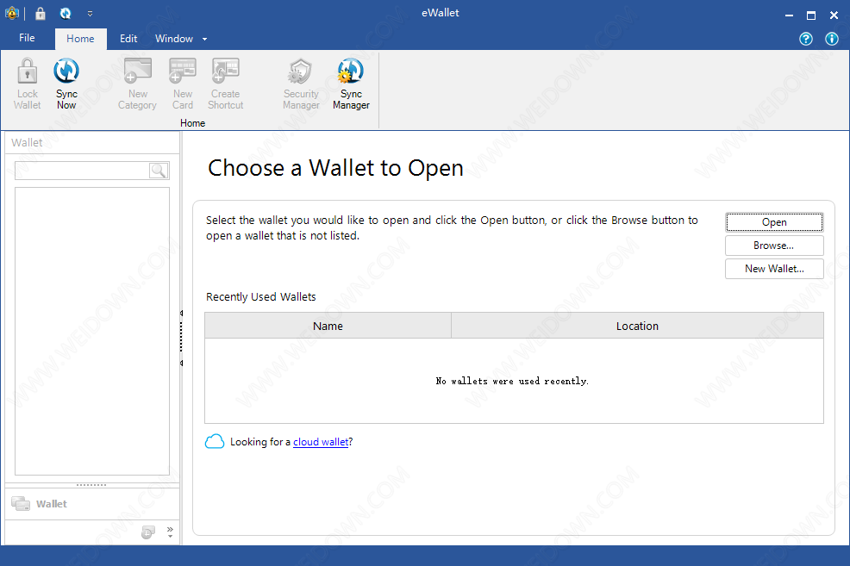Click the 'Recently Used Wallets' label

click(260, 297)
